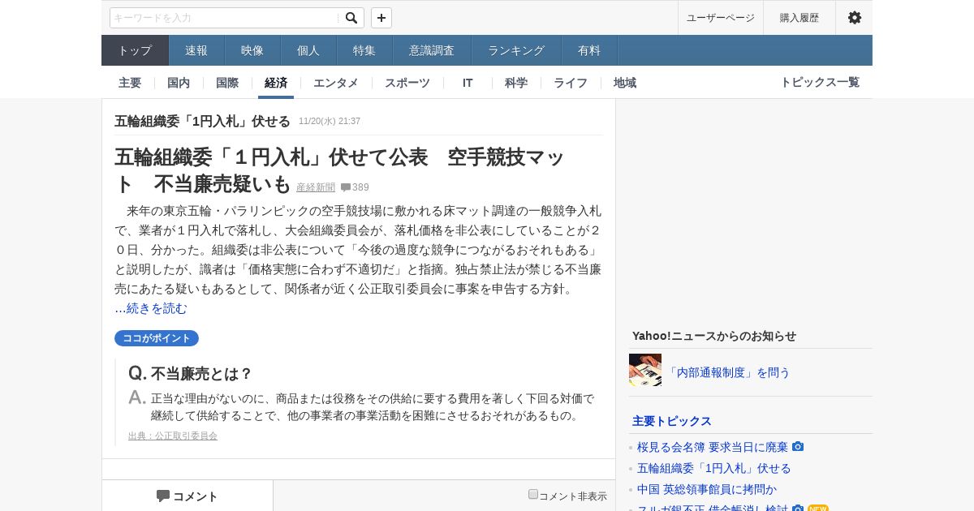The width and height of the screenshot is (974, 511).
Task: Click the comment bubble icon showing 389
Action: pyautogui.click(x=346, y=187)
